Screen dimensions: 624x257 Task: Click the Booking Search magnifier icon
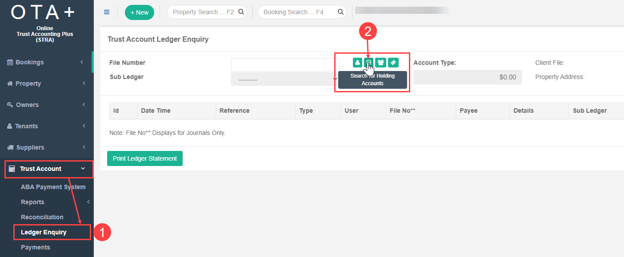(340, 12)
